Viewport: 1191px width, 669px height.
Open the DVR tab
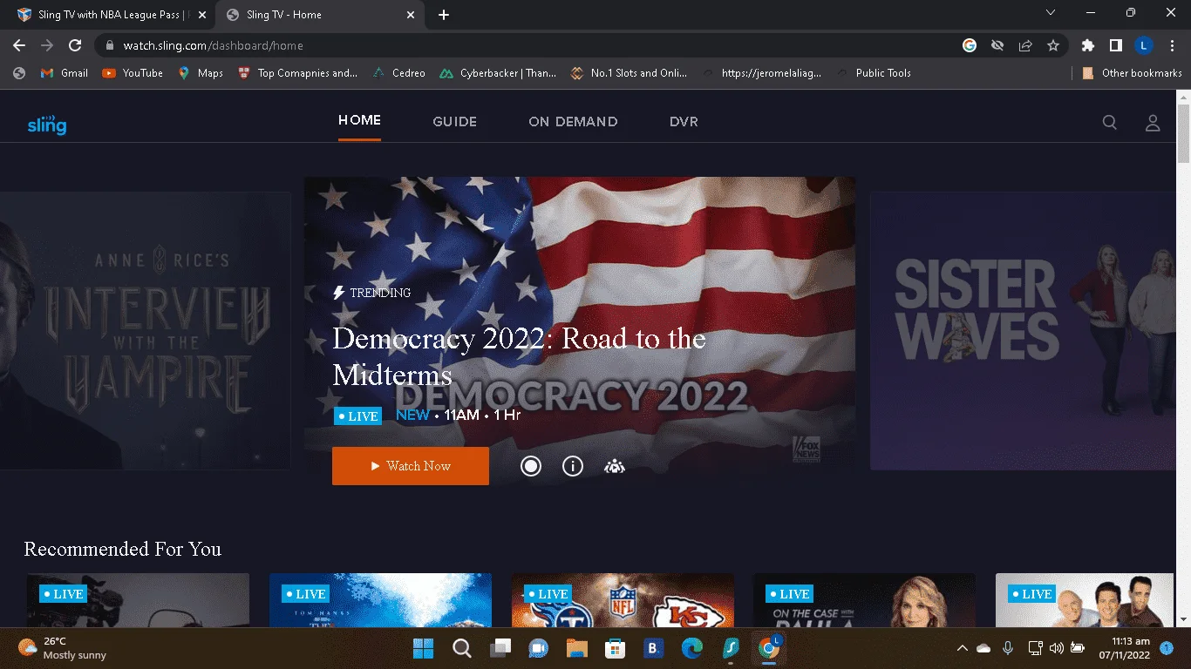684,122
